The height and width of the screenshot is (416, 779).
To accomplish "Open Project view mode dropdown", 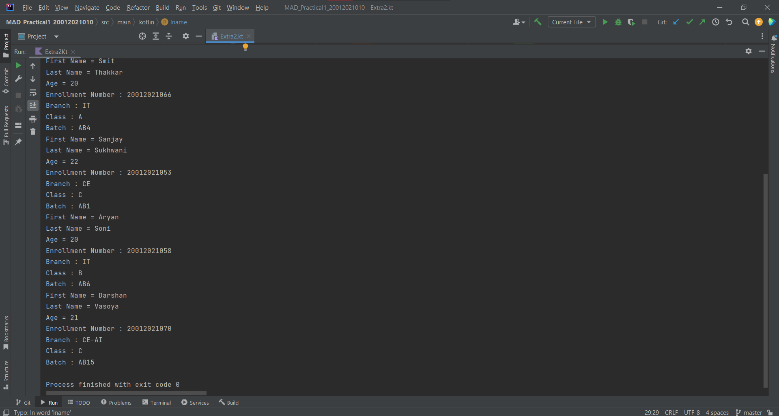I will (x=56, y=36).
